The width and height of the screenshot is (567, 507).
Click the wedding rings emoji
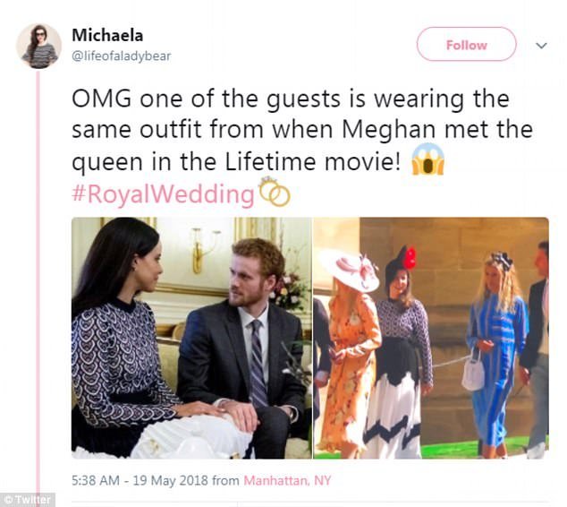(x=274, y=193)
